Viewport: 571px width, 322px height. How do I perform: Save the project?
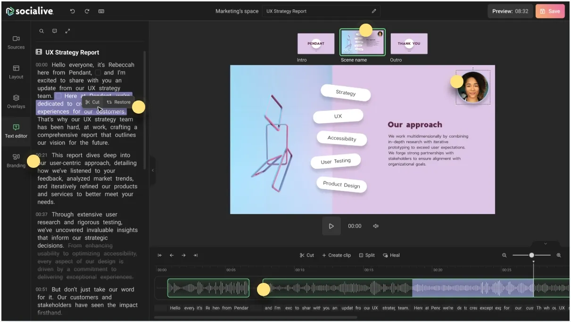[x=550, y=11]
